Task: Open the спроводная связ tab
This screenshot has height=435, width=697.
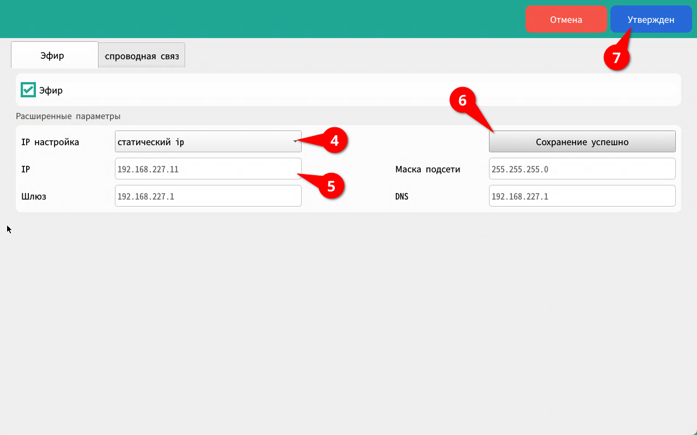Action: coord(142,56)
